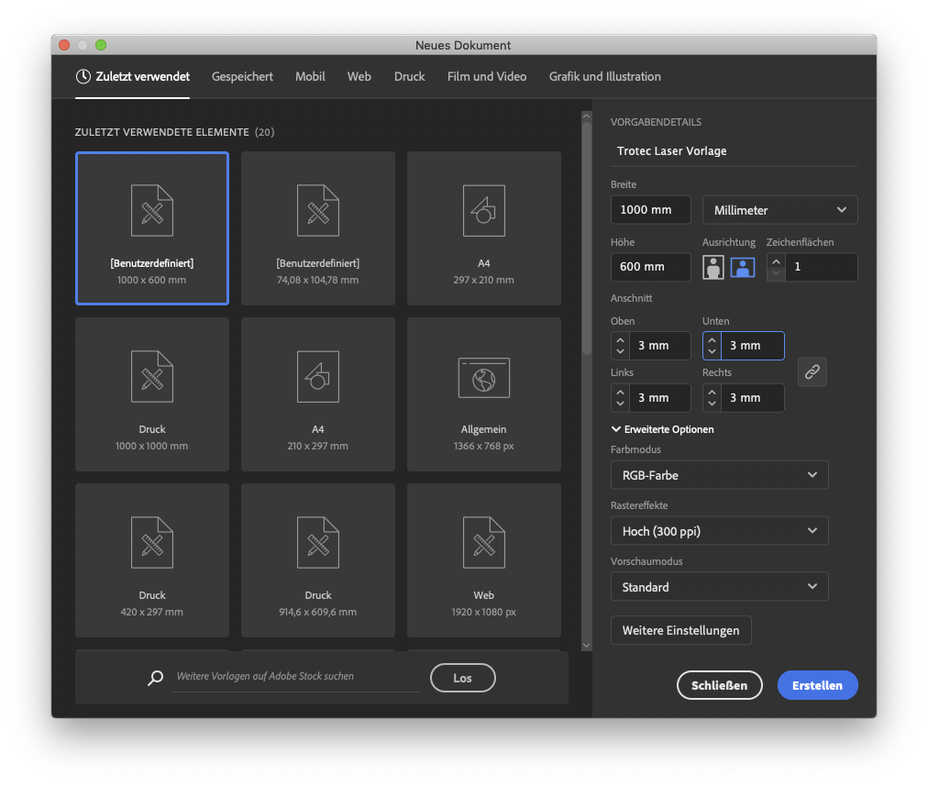Open the Grafik und Illustration tab
This screenshot has height=786, width=928.
click(x=604, y=77)
